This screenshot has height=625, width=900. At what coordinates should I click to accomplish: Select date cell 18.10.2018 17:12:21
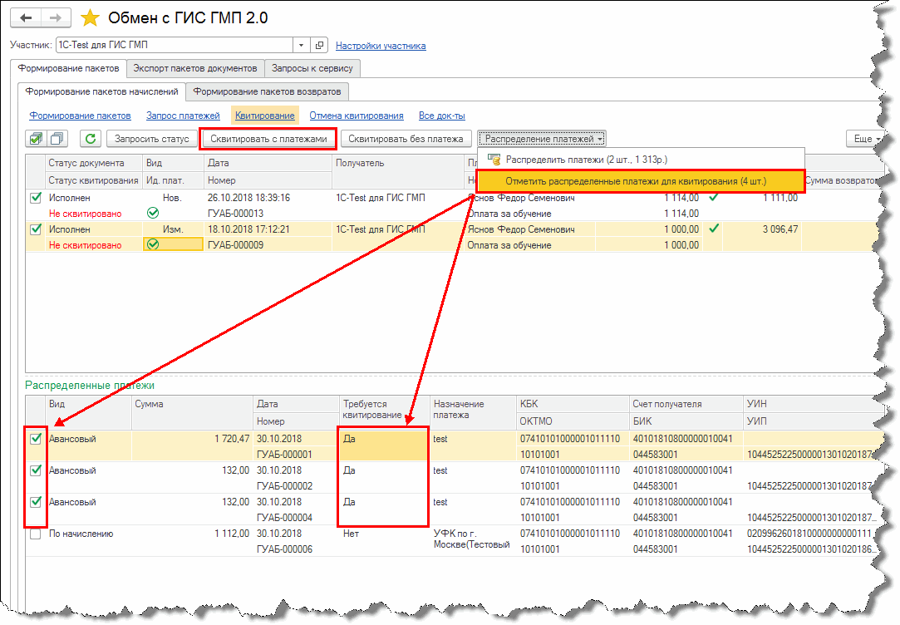click(x=268, y=229)
